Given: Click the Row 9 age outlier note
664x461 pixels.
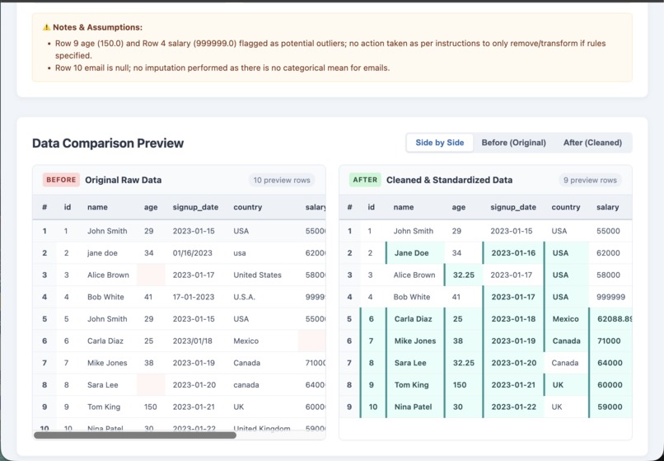Looking at the screenshot, I should [x=330, y=49].
